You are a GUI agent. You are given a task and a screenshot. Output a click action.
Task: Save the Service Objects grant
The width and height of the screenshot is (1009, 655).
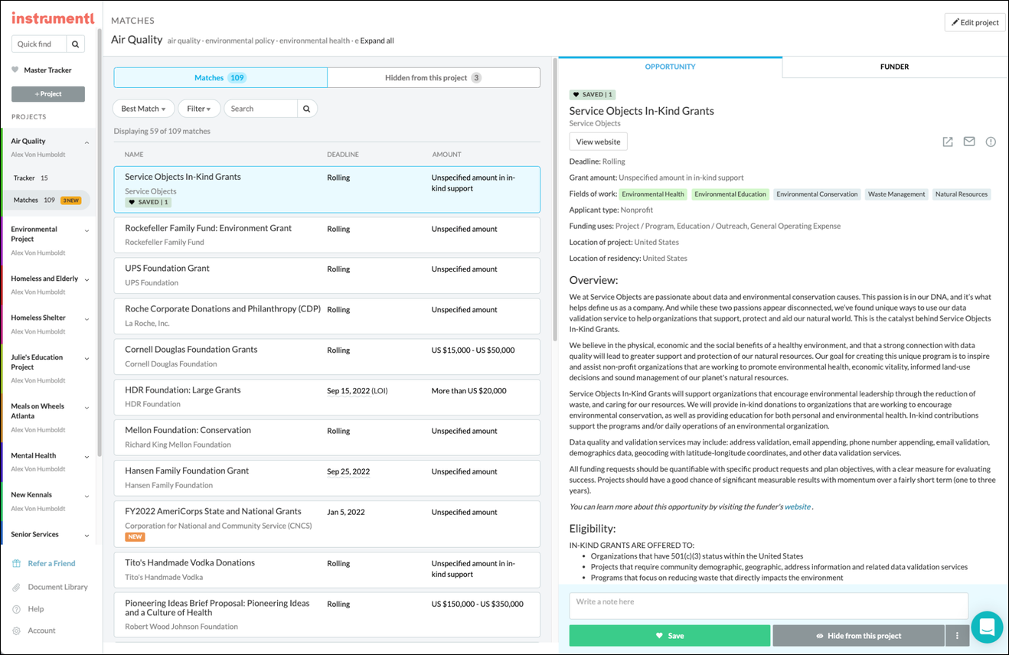point(670,635)
